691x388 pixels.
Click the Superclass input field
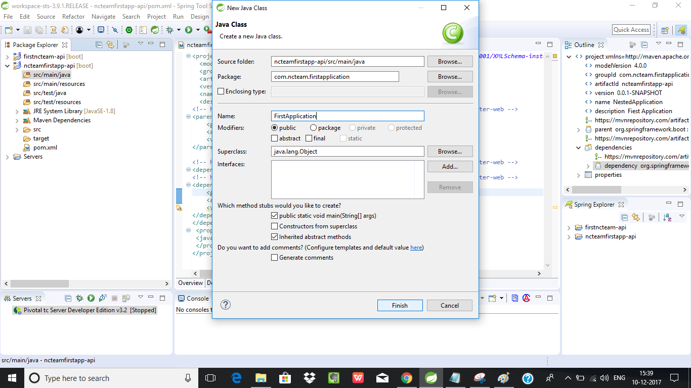[348, 151]
